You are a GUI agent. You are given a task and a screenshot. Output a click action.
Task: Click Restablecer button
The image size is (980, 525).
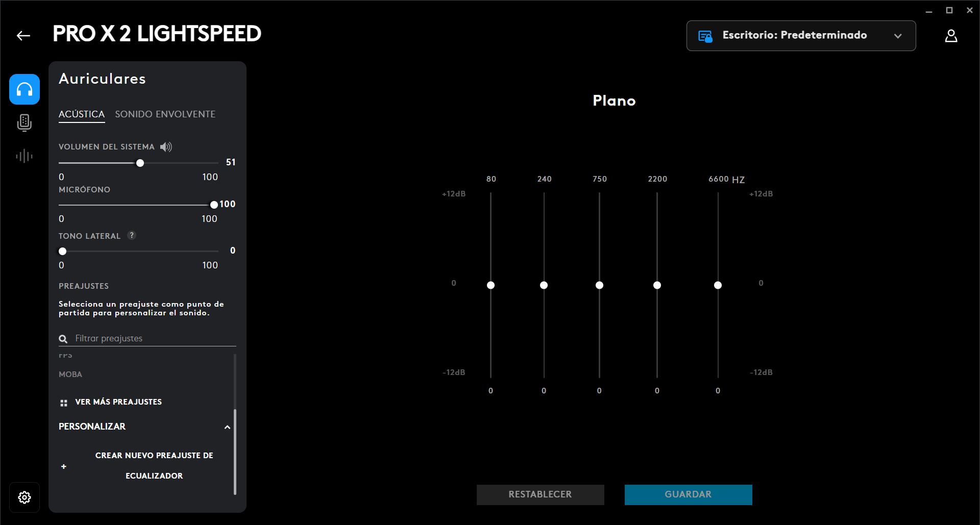[540, 494]
